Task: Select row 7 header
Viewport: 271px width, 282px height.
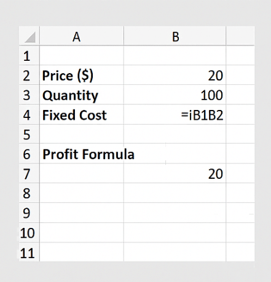Action: tap(29, 173)
